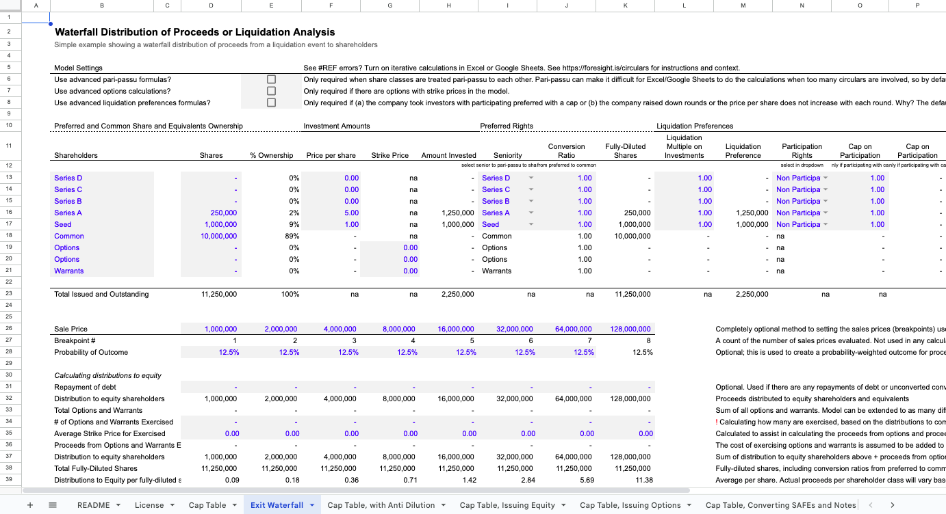
Task: Open Cap Table tab menu arrow
Action: point(235,505)
